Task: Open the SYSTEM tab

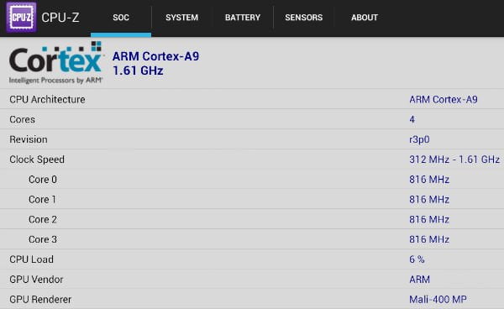Action: pyautogui.click(x=181, y=18)
